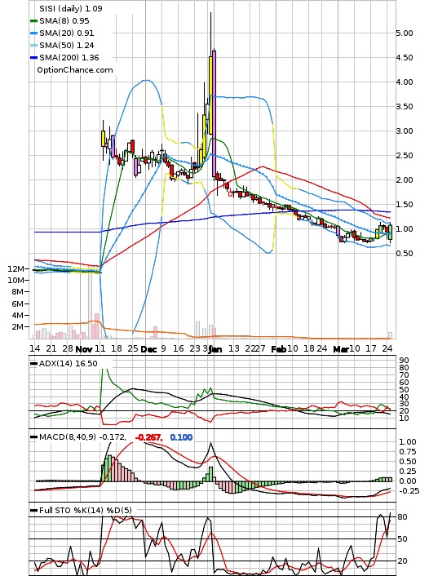Click the black Full STO legend marker

(x=33, y=510)
